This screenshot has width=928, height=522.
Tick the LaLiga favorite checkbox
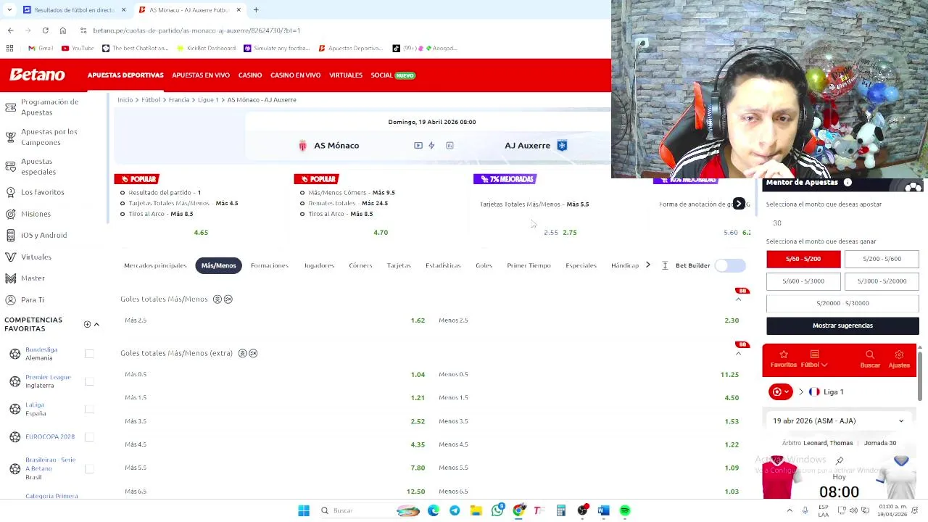89,409
